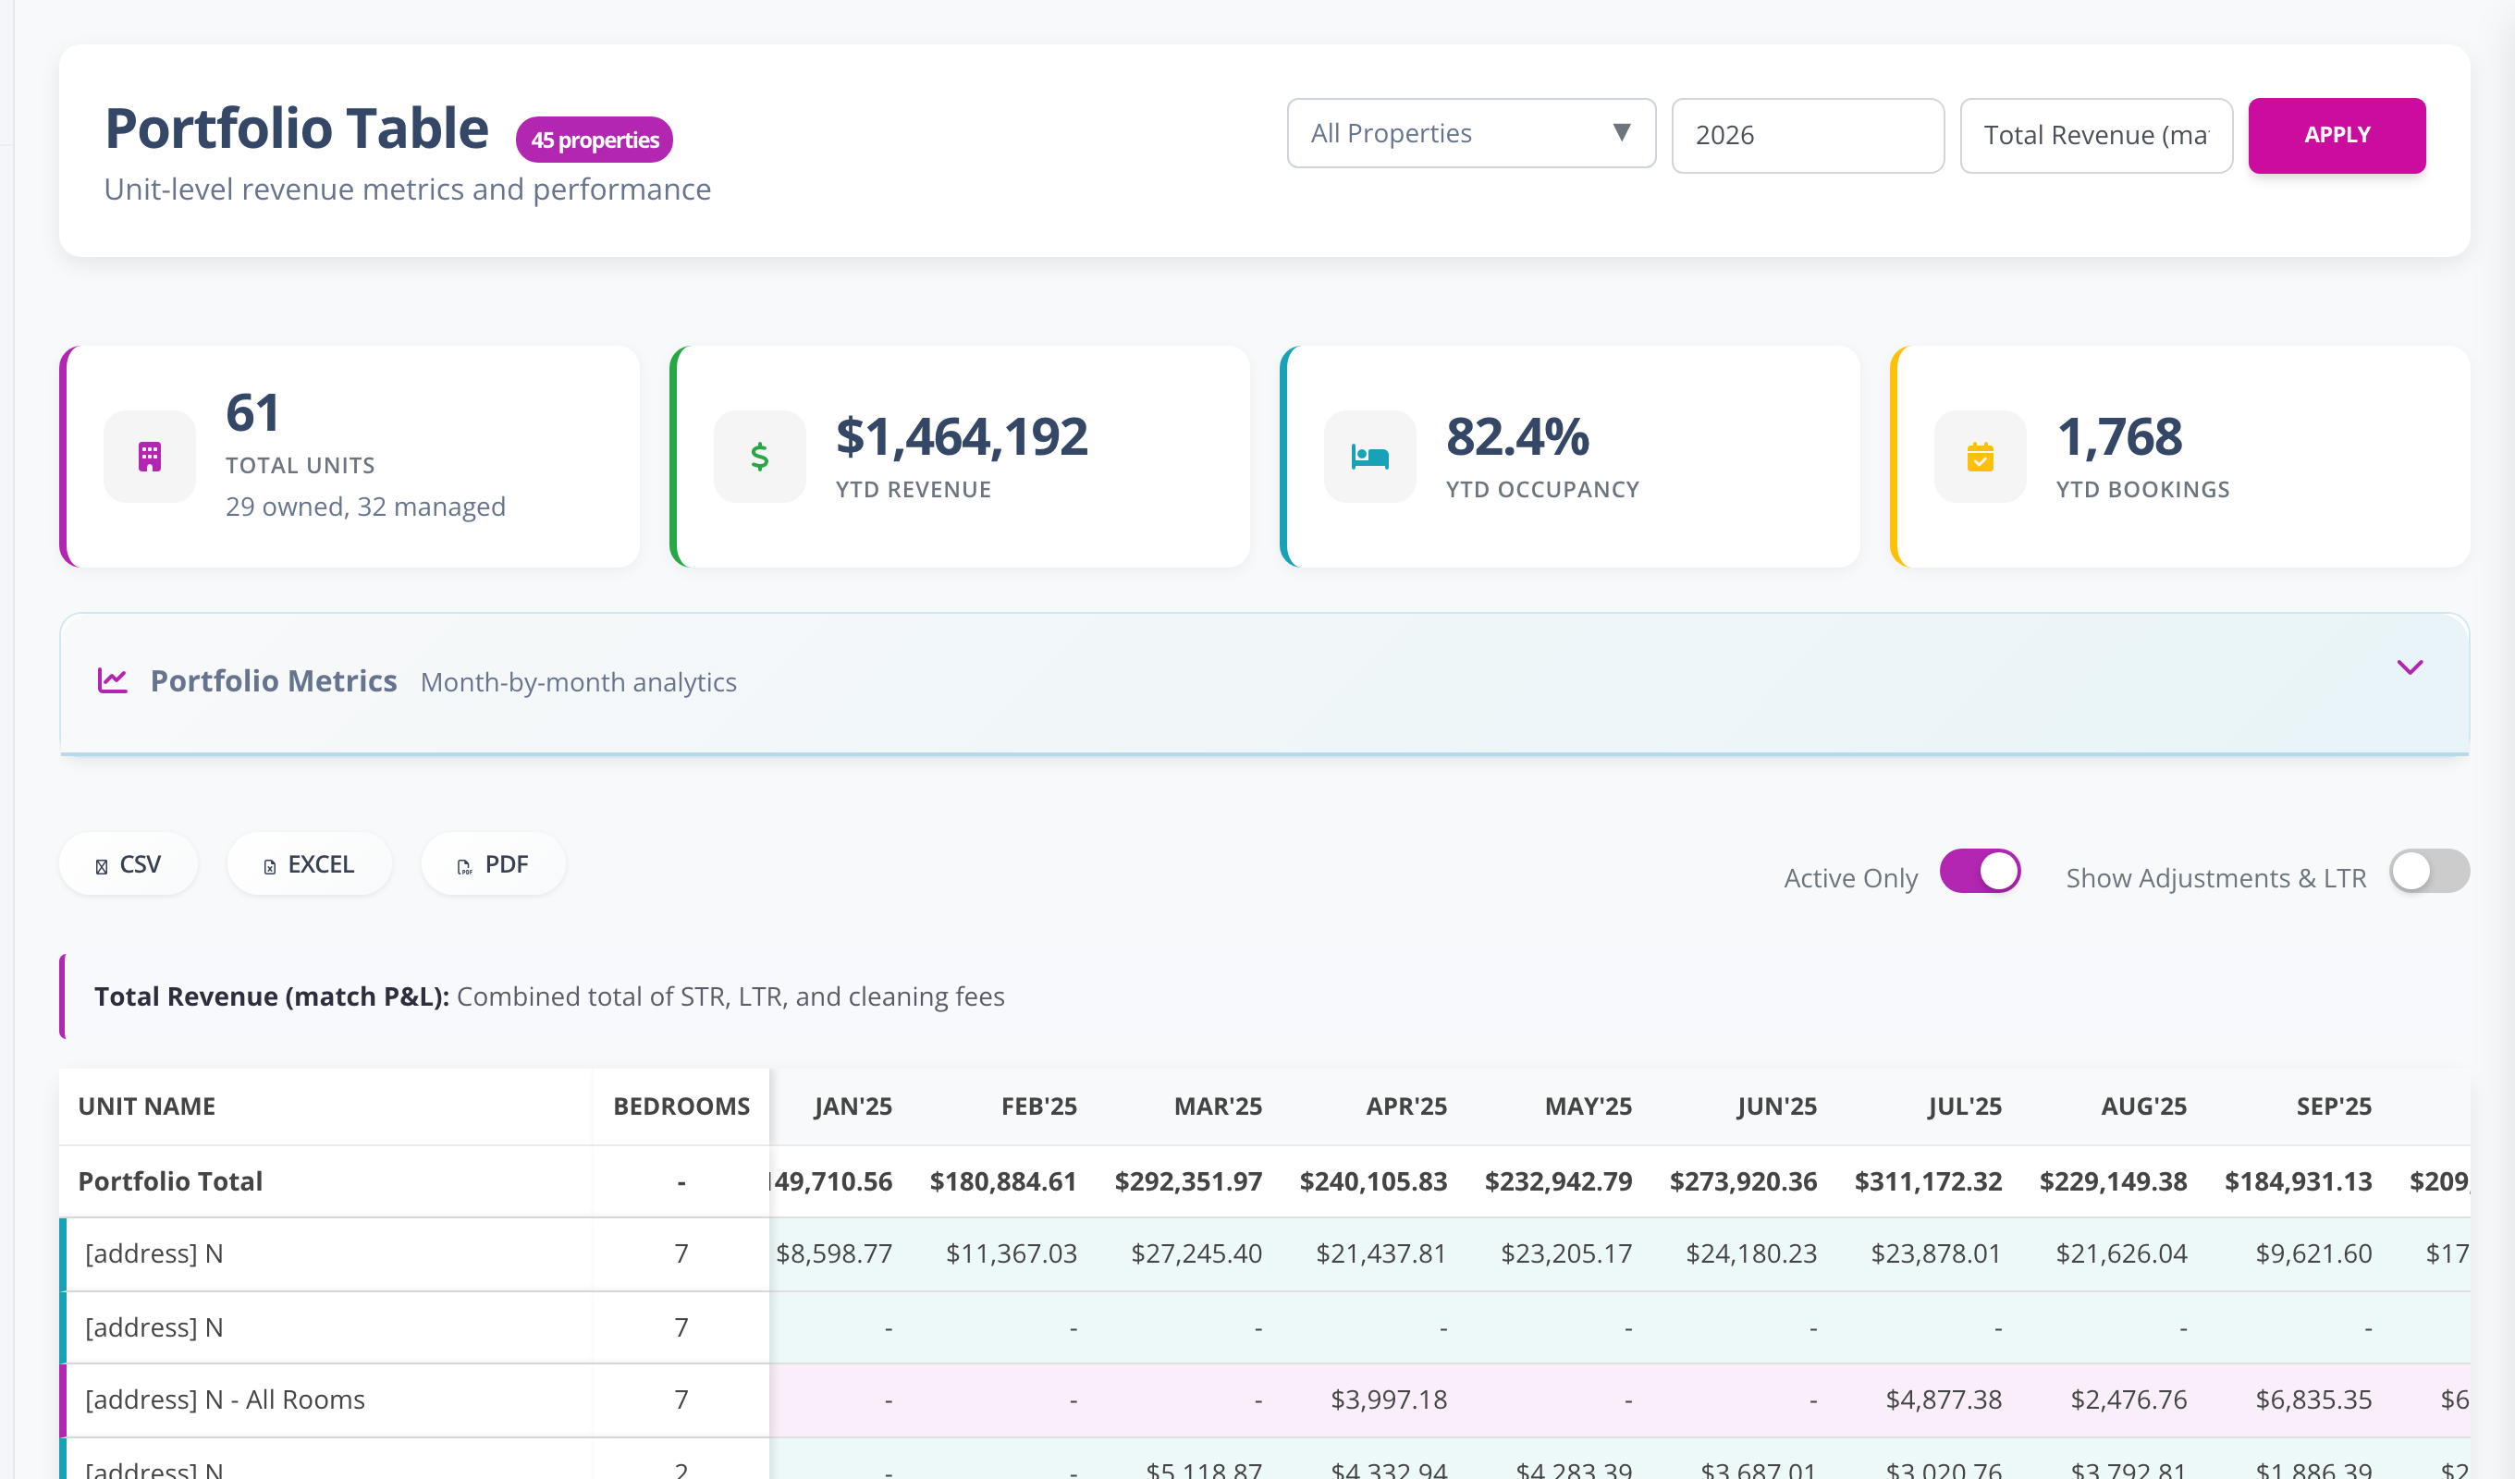Click the JUL'25 column header
This screenshot has height=1479, width=2515.
pyautogui.click(x=1964, y=1106)
